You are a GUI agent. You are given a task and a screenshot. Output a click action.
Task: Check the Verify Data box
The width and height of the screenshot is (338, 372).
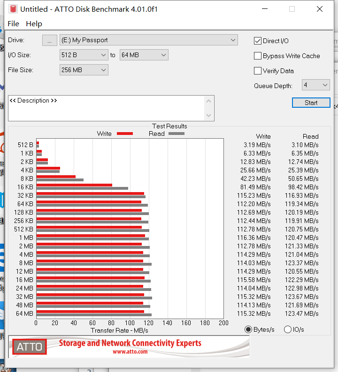(x=258, y=71)
